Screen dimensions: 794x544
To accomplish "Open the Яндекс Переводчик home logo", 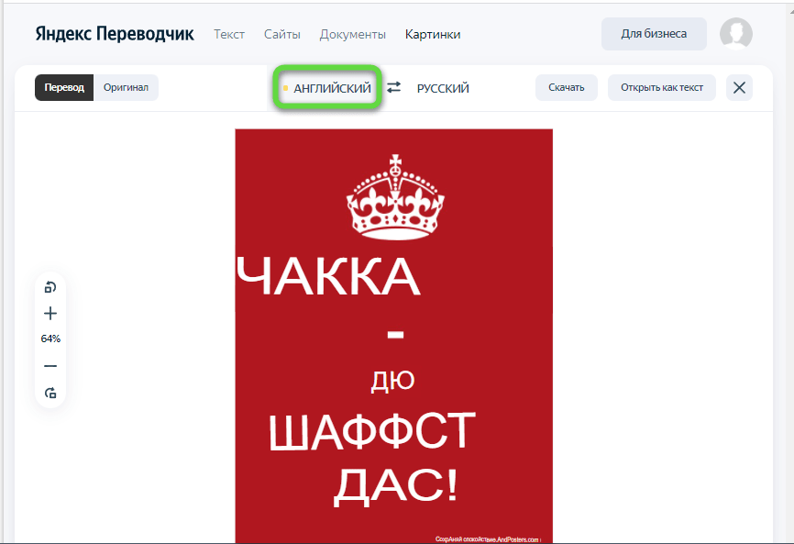I will click(x=115, y=34).
